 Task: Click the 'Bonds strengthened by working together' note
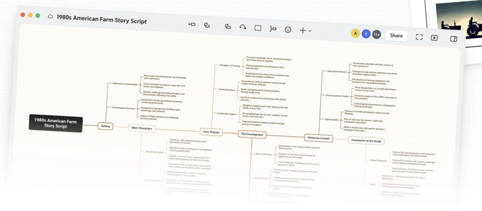point(260,91)
